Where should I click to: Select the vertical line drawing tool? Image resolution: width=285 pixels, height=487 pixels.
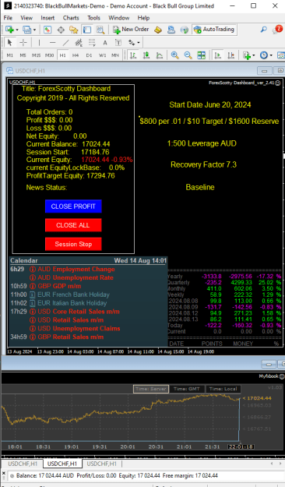coord(39,43)
